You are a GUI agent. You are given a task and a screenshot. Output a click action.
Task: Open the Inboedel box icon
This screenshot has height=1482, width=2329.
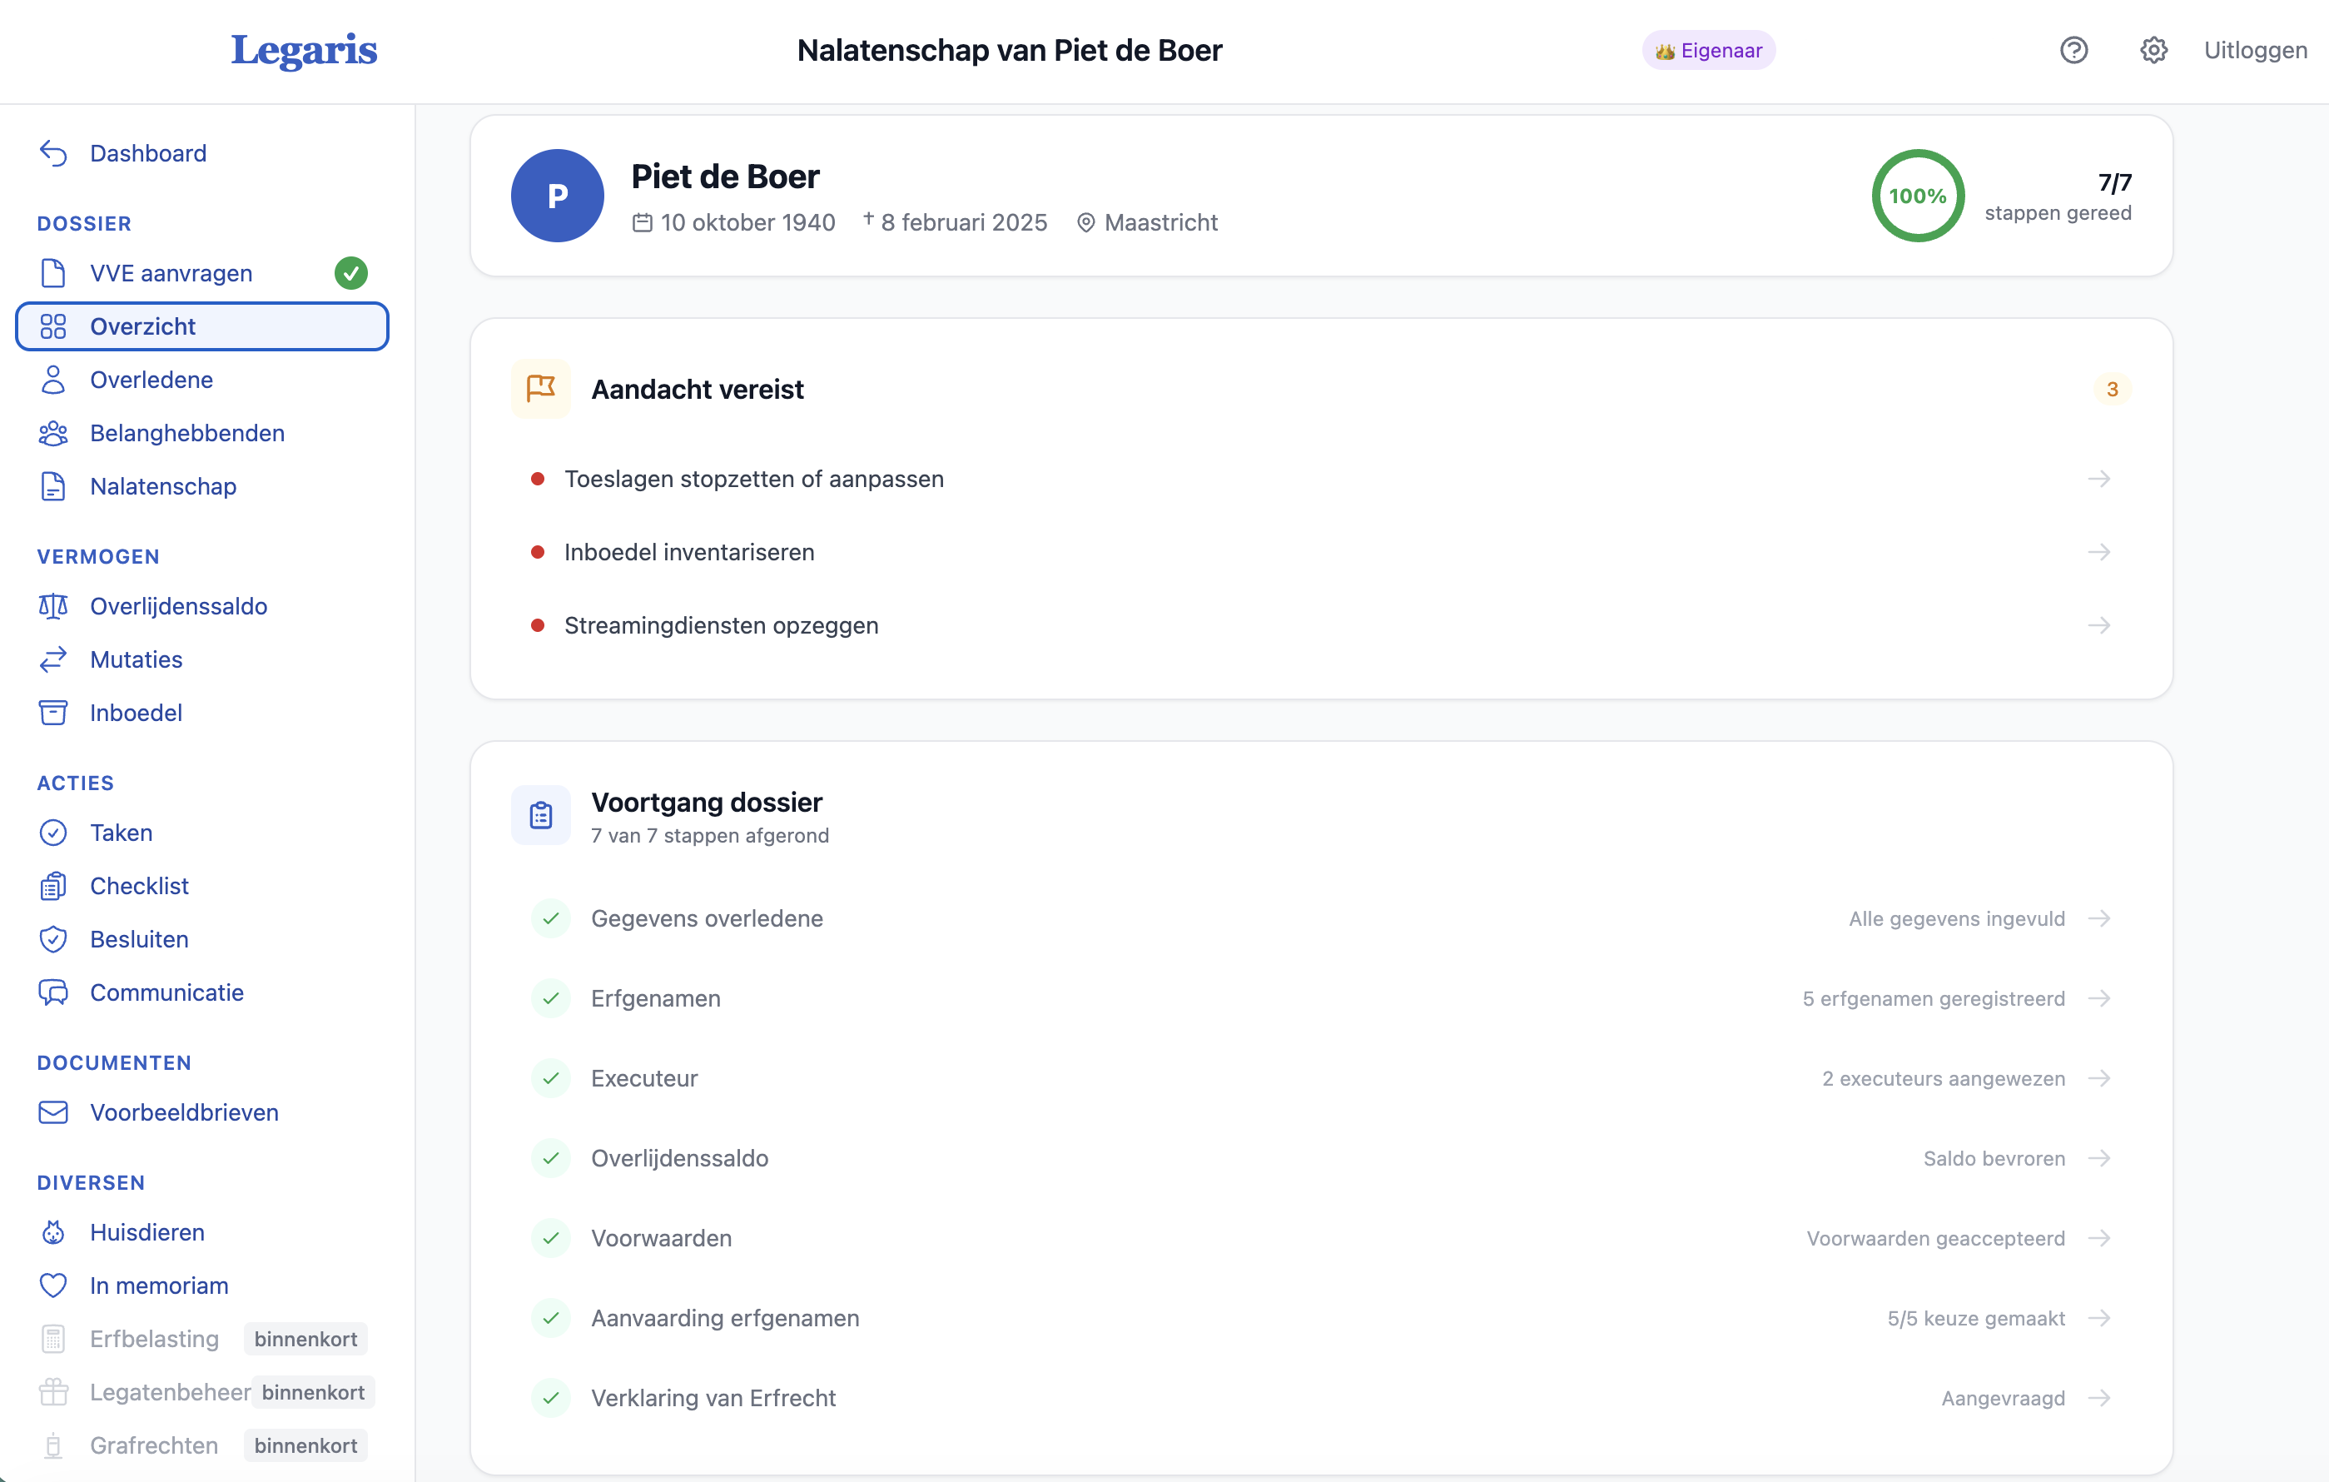(x=53, y=713)
